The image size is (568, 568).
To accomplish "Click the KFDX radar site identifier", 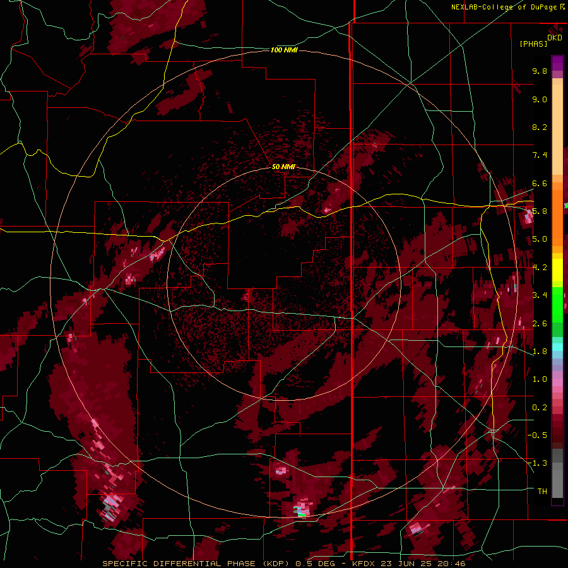I will [364, 564].
